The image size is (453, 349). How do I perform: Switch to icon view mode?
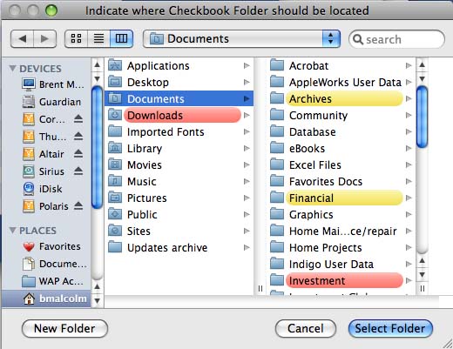click(76, 38)
